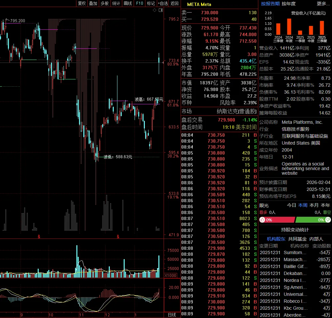
Task: Click the 更多... link
Action: [323, 4]
